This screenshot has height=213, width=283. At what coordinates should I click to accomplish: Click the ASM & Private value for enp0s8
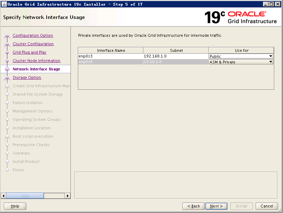(222, 62)
